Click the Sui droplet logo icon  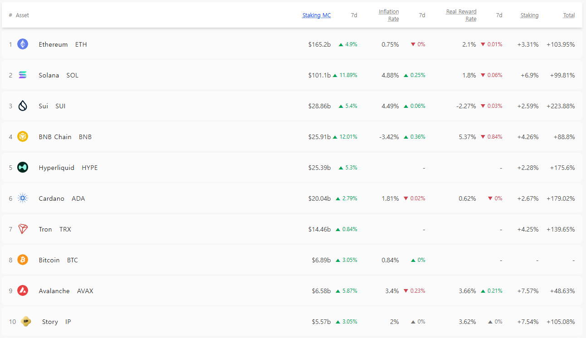pos(23,106)
